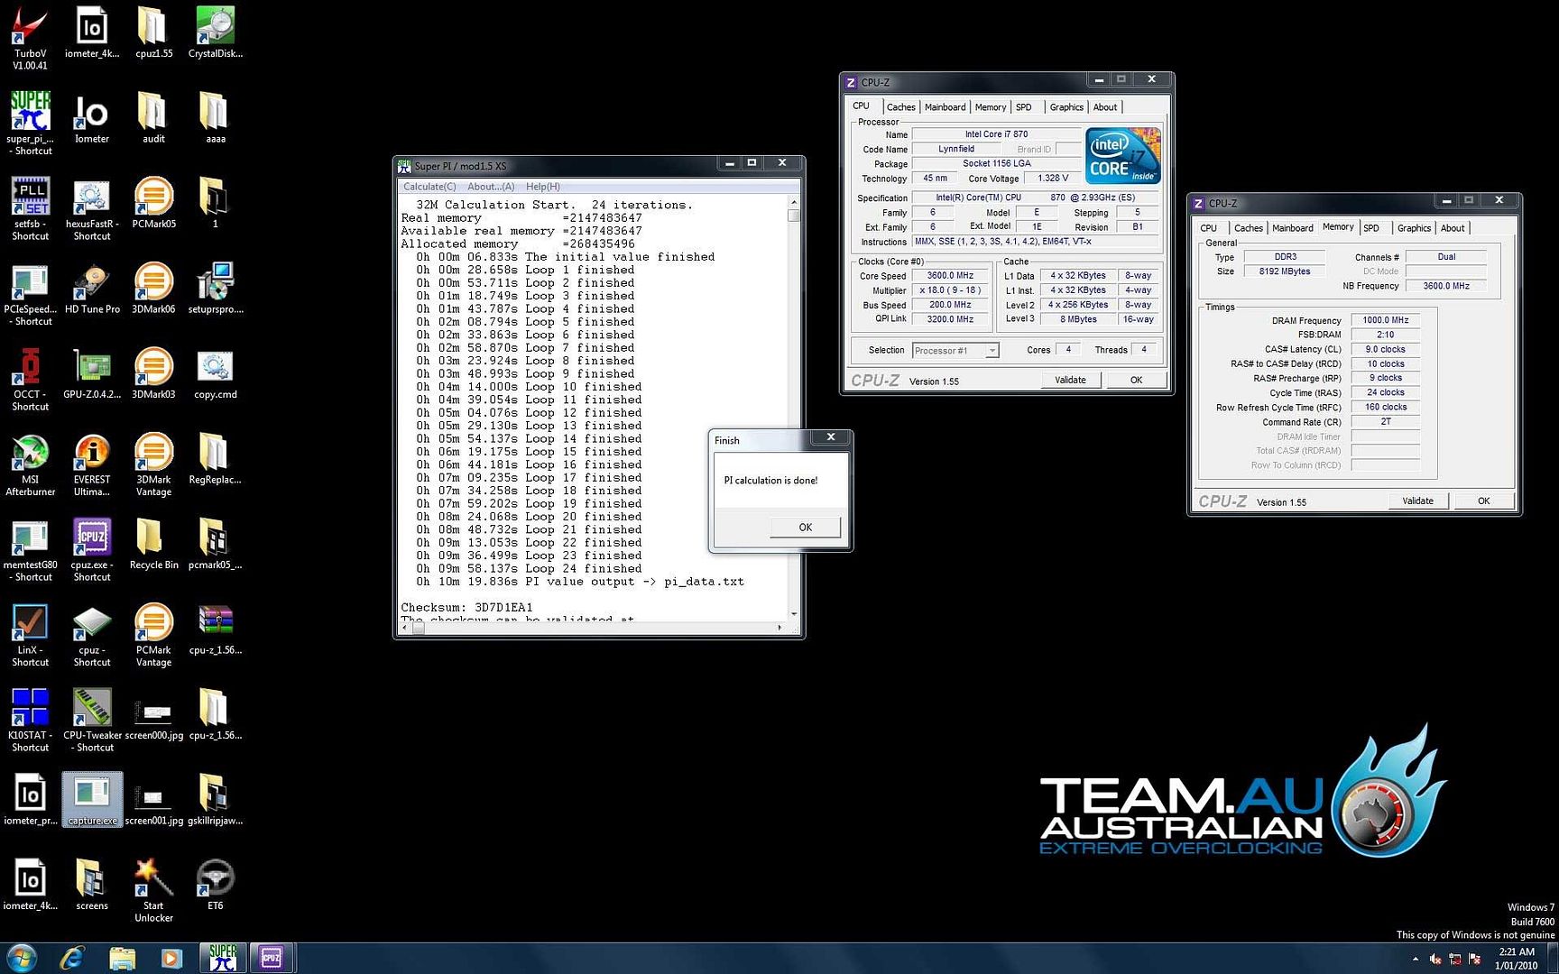The image size is (1559, 974).
Task: Open memtestG80 shortcut icon
Action: point(30,549)
